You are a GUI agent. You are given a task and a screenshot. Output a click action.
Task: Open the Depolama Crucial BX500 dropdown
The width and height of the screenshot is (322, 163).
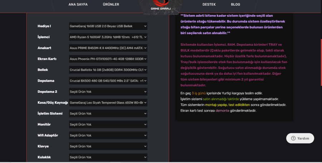[x=108, y=81]
